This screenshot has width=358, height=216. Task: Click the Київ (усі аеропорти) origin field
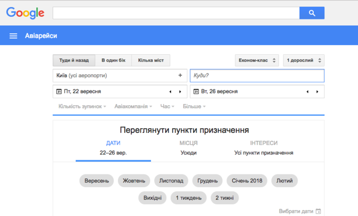click(x=120, y=76)
